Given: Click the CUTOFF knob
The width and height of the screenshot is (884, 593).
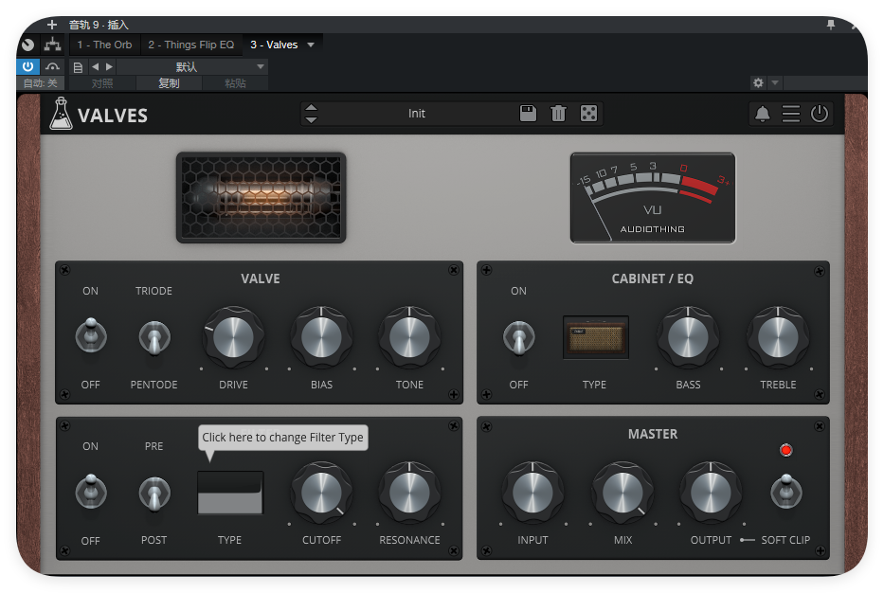Looking at the screenshot, I should pos(321,494).
